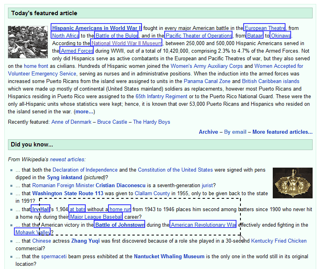Open the North Africa link
This screenshot has height=269, width=319.
coord(65,35)
